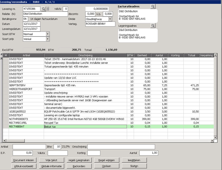This screenshot has height=170, width=222.
Task: Click 'Levering en configuratie laptop' row
Action: [108, 115]
